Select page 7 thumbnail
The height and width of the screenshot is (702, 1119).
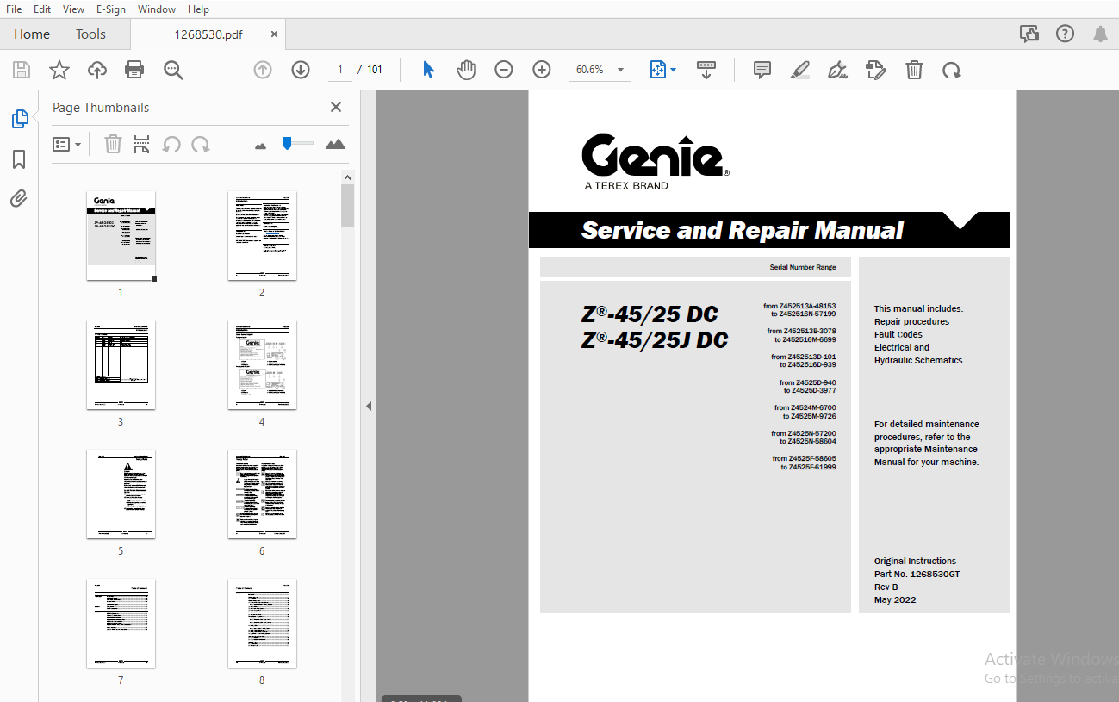121,624
